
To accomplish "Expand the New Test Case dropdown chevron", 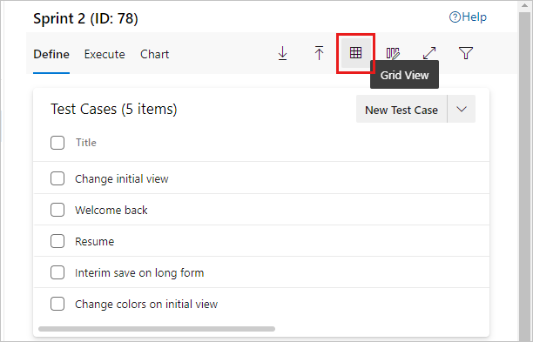I will coord(462,109).
